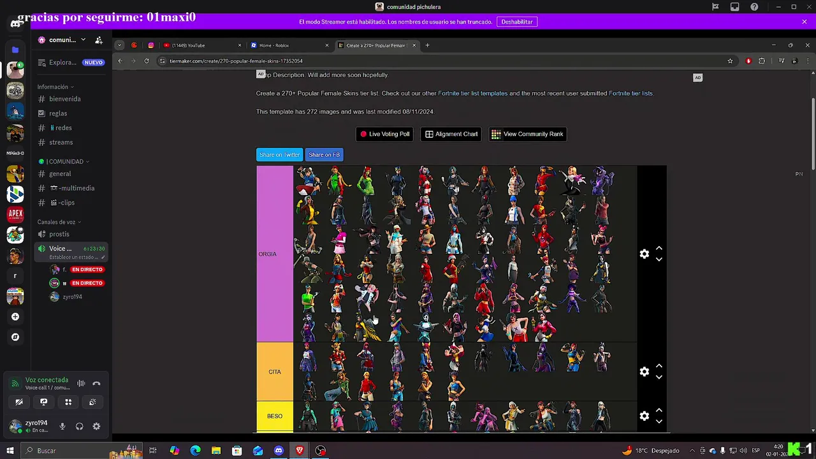Open the bienvenida channel
The height and width of the screenshot is (459, 816).
pyautogui.click(x=71, y=99)
